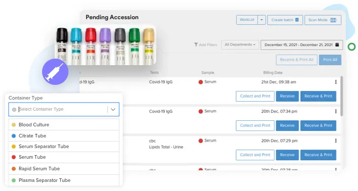This screenshot has height=191, width=358.
Task: Choose Serum Tube from the list
Action: (64, 157)
